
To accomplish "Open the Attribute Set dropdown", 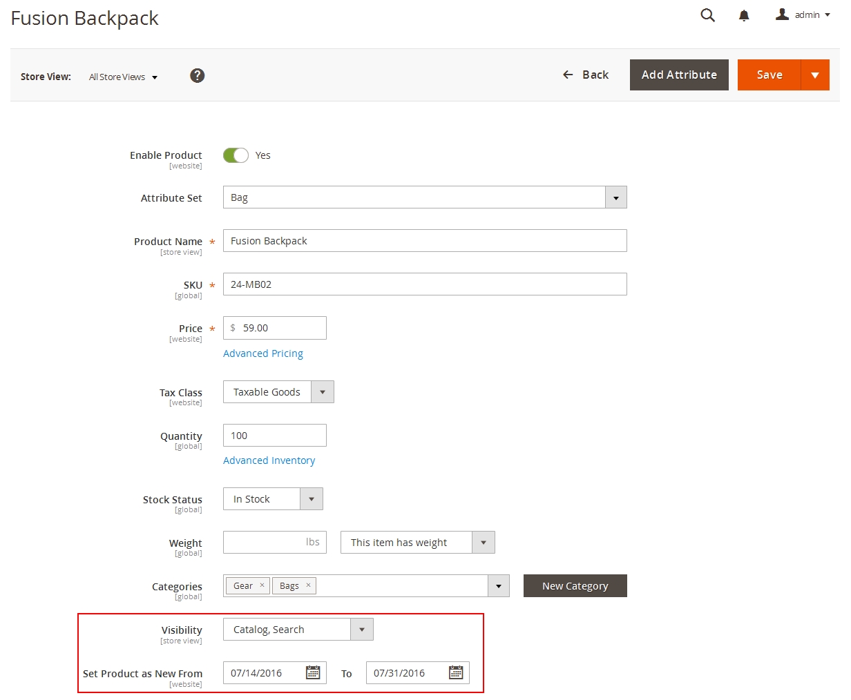I will coord(615,197).
